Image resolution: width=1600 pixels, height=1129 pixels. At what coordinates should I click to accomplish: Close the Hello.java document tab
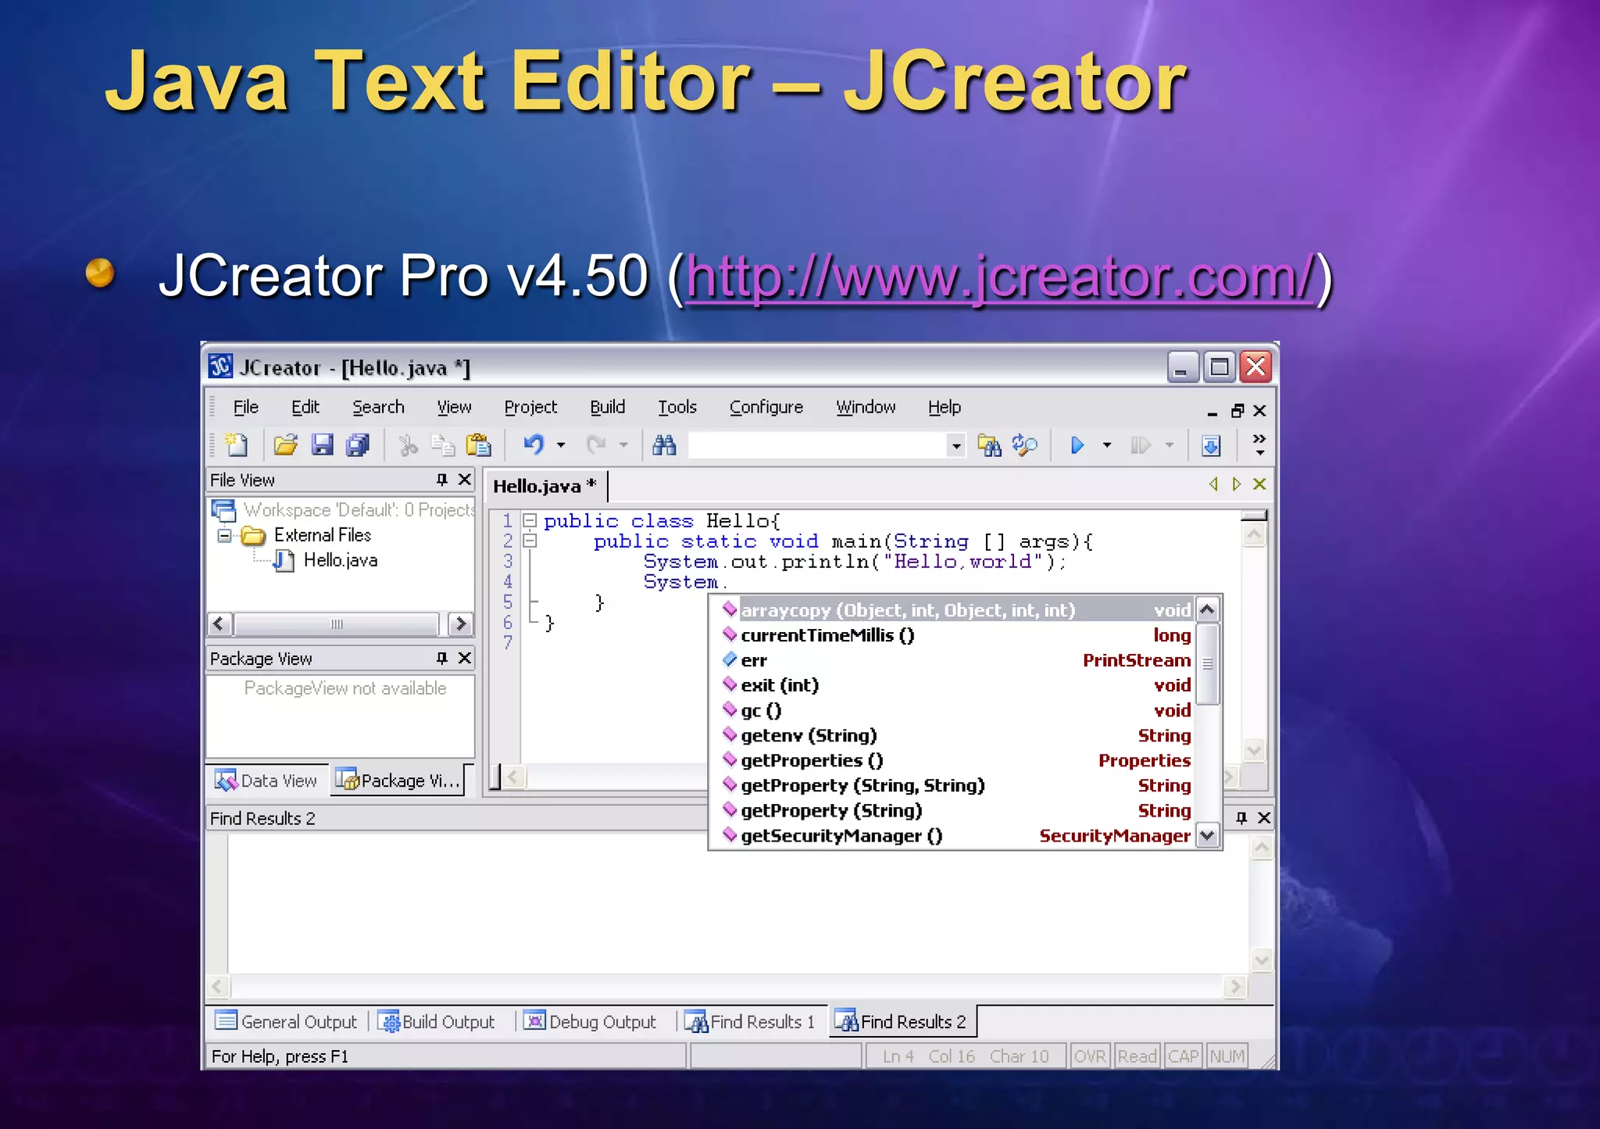tap(1259, 484)
